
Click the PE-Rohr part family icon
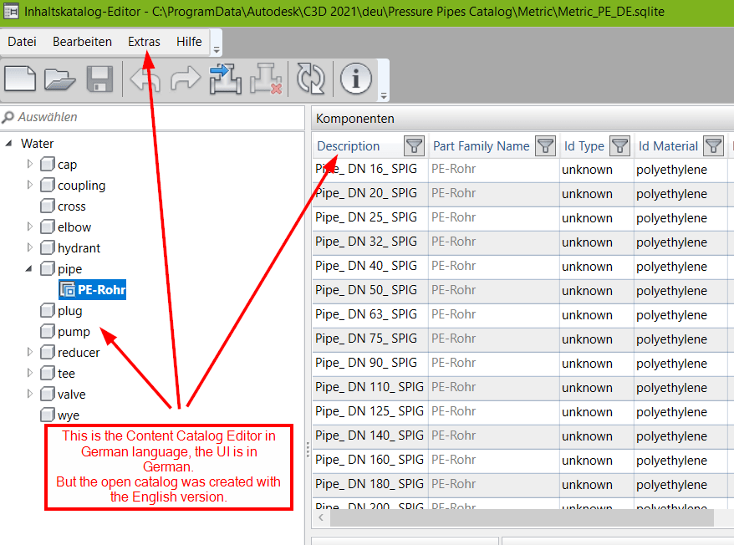click(68, 290)
